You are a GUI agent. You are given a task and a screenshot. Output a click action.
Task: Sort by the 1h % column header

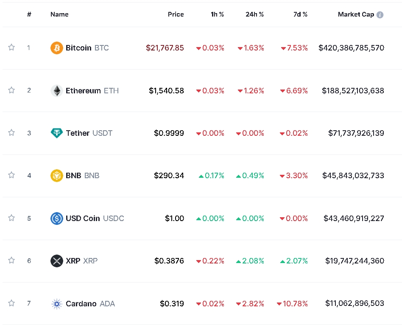coord(217,14)
